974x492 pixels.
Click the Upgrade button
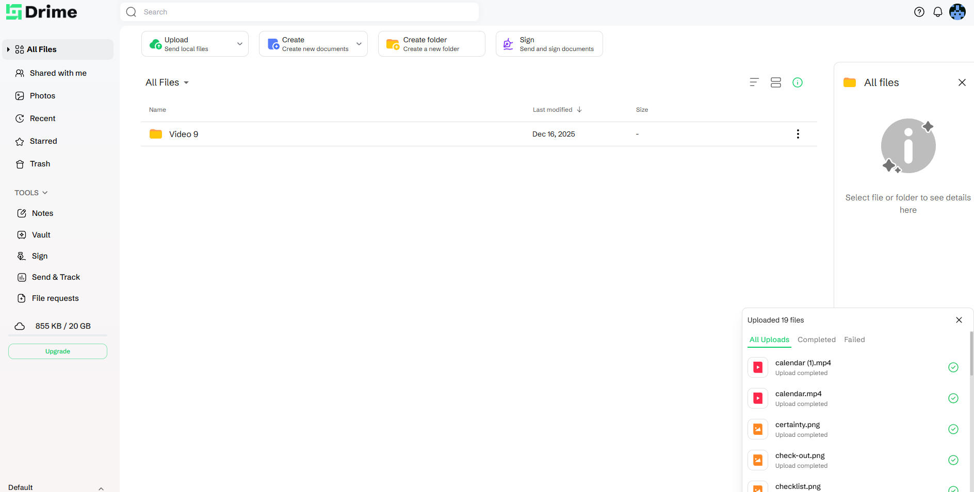coord(58,351)
